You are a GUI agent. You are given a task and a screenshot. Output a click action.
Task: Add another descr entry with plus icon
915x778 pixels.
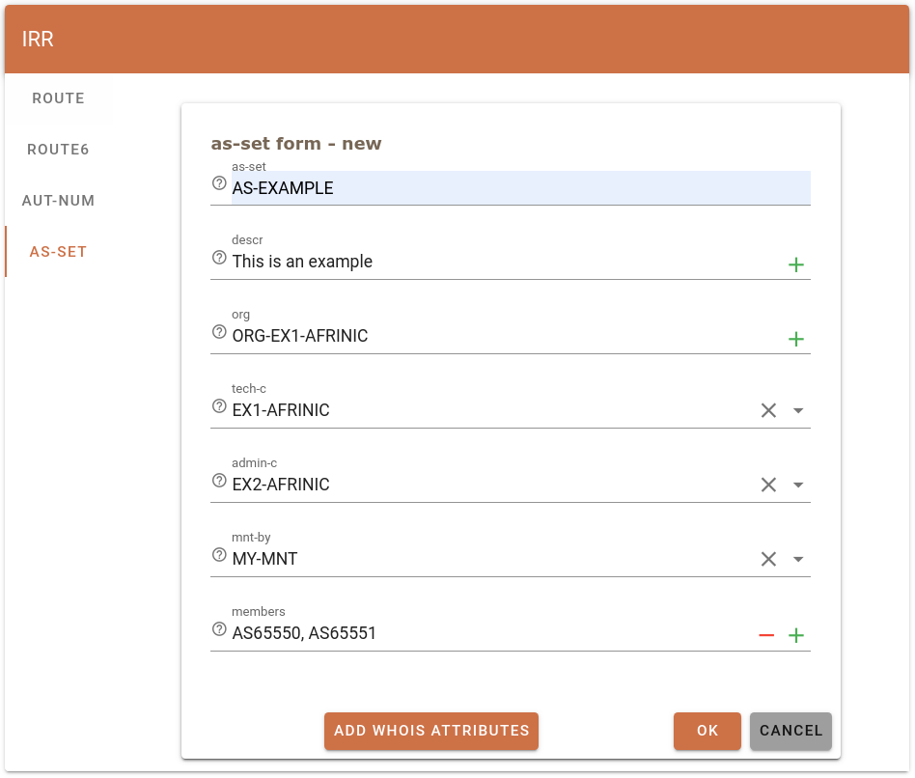click(x=796, y=264)
